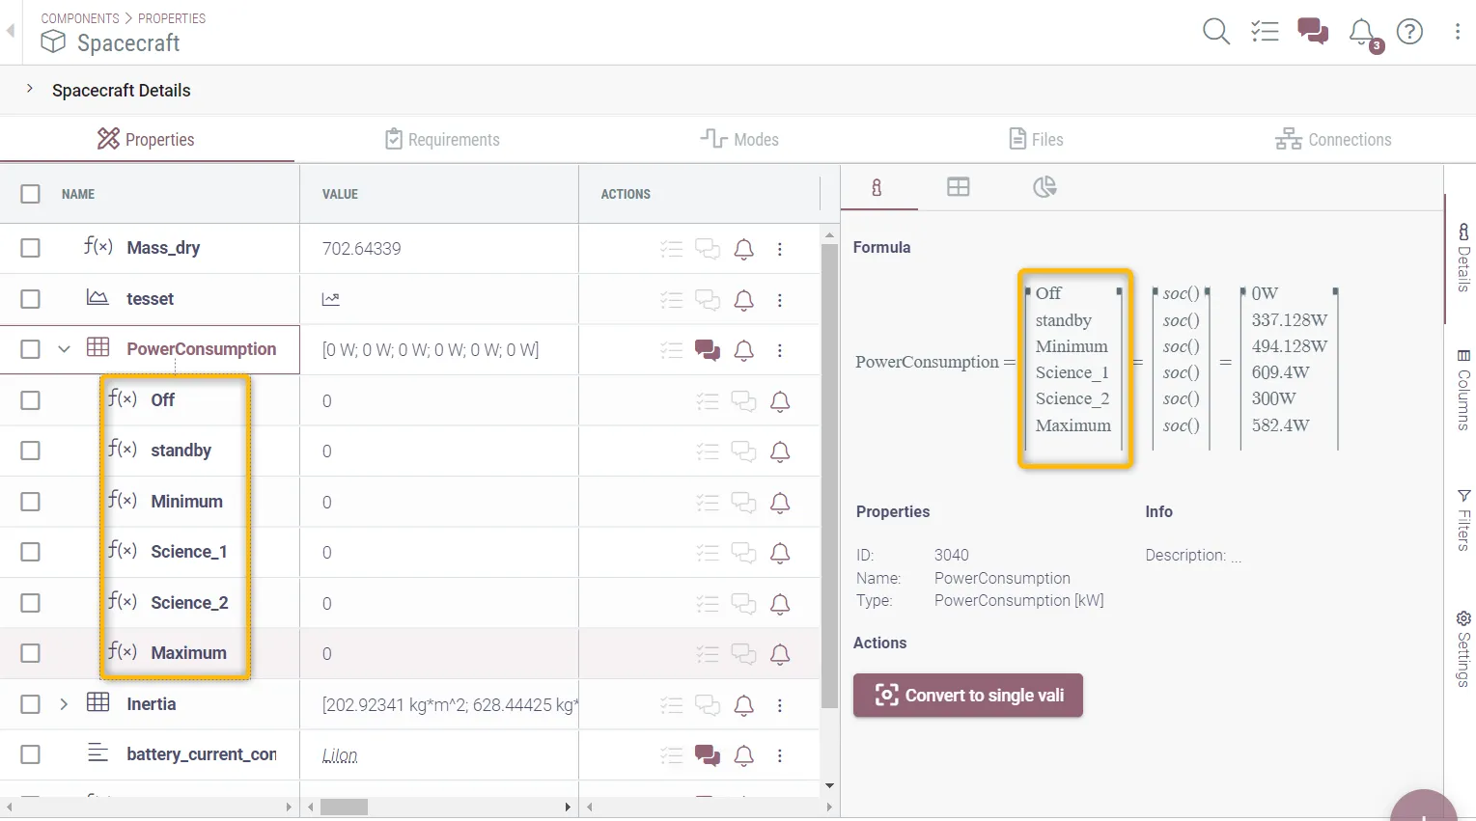The image size is (1476, 821).
Task: Switch to table view icon in detail panel
Action: pyautogui.click(x=958, y=187)
